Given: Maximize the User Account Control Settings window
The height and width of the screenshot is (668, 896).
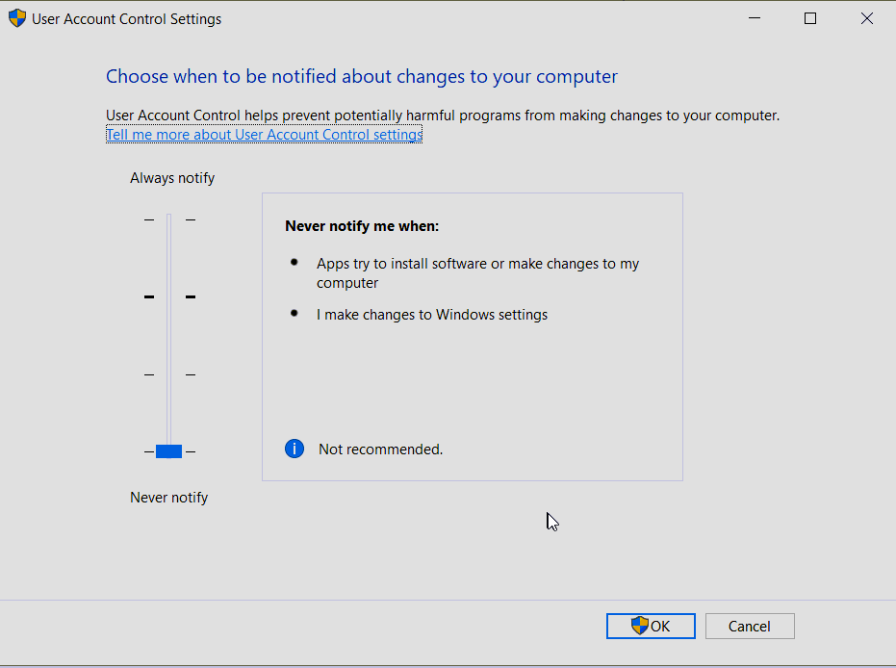Looking at the screenshot, I should 810,18.
